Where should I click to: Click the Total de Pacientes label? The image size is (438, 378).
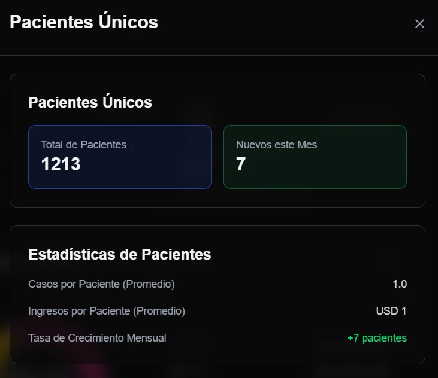pos(83,144)
